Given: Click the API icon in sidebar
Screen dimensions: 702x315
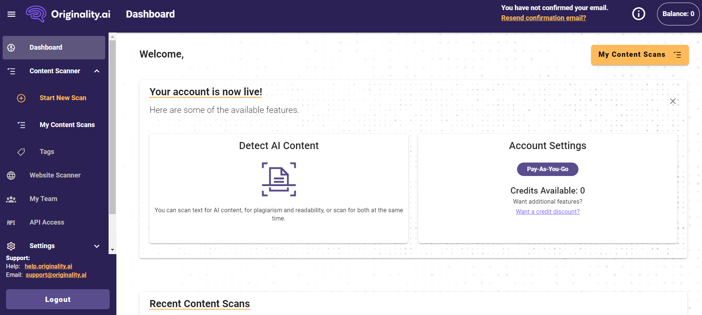Looking at the screenshot, I should [x=11, y=223].
